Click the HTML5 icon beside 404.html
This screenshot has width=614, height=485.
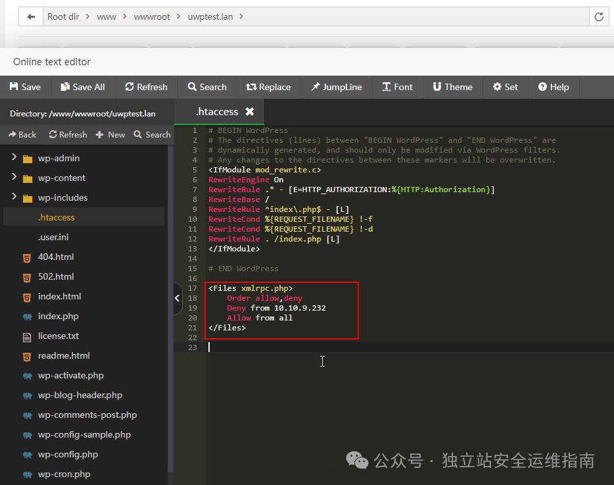point(27,258)
